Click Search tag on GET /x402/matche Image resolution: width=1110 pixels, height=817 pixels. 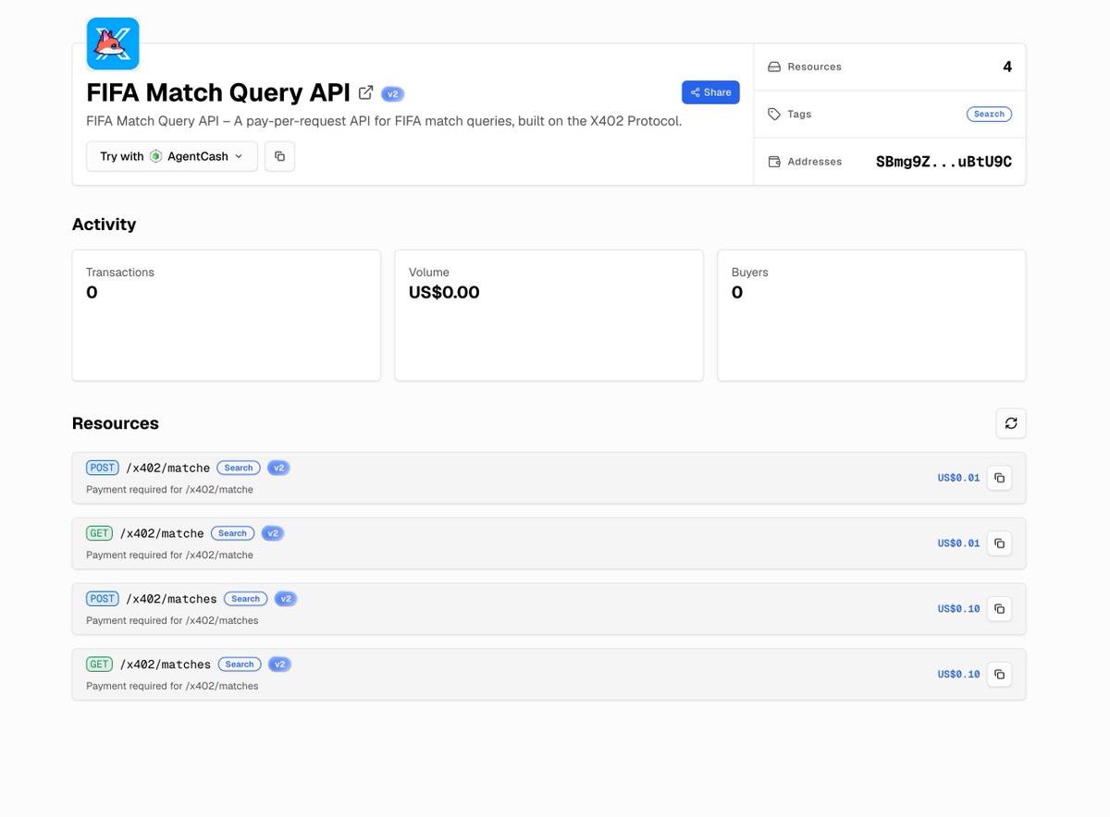pyautogui.click(x=232, y=533)
